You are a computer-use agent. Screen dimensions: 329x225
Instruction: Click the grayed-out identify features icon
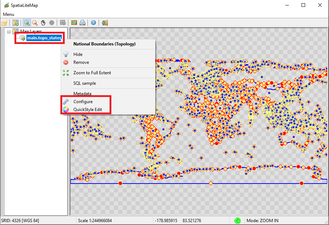coord(63,23)
